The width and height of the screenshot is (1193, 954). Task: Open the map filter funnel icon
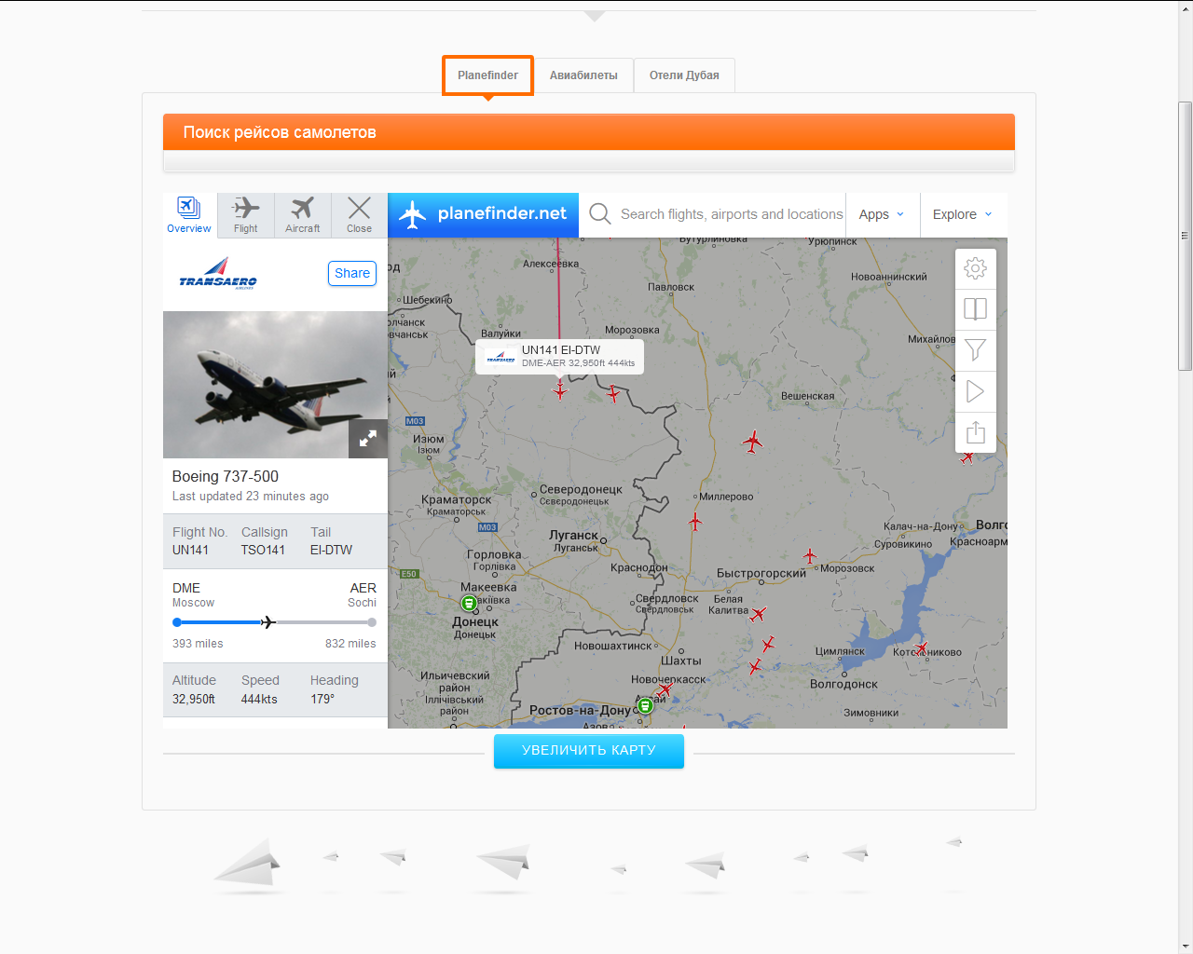click(976, 350)
